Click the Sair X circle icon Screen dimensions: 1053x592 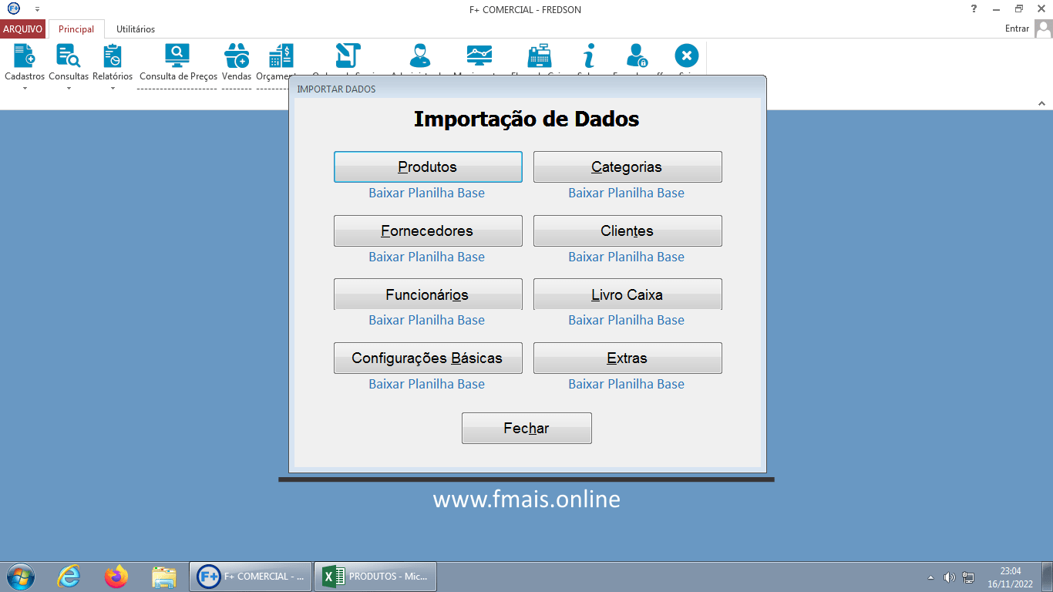pyautogui.click(x=686, y=56)
